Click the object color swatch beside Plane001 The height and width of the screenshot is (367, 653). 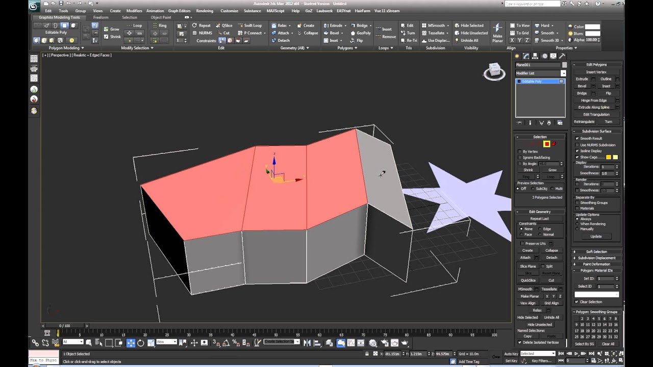point(564,65)
